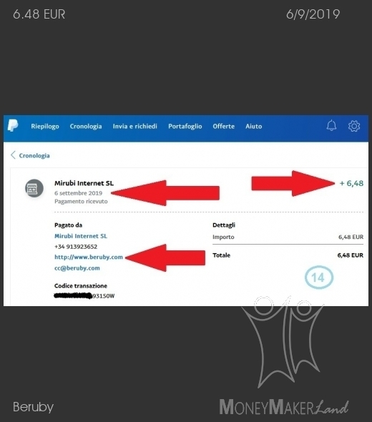The width and height of the screenshot is (372, 422).
Task: Click the Codice transazione label
Action: point(81,286)
